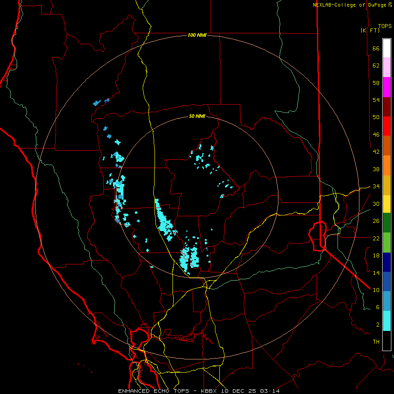394x394 pixels.
Task: Select the bright red color band
Action: click(387, 126)
